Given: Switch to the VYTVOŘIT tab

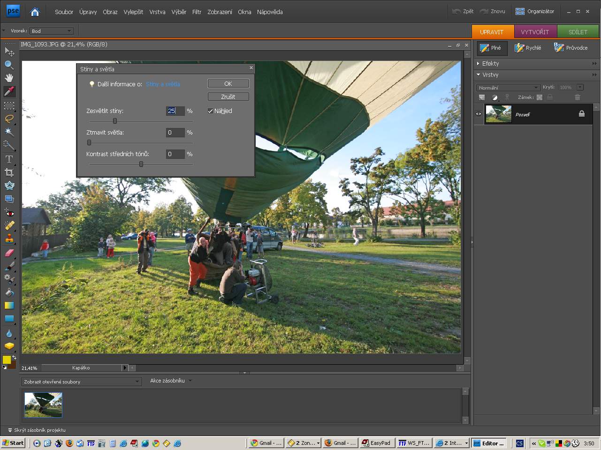Looking at the screenshot, I should click(535, 32).
